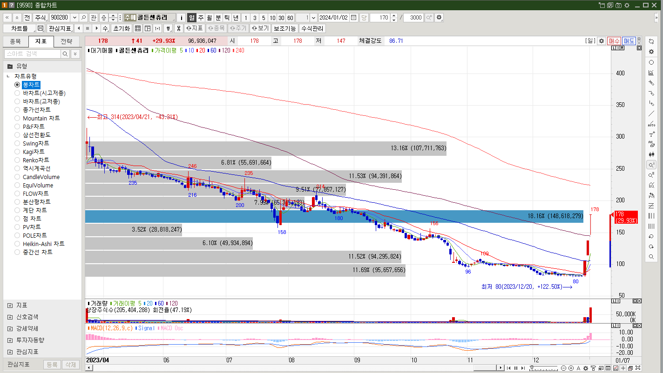Image resolution: width=663 pixels, height=373 pixels.
Task: Click the bottom bar gear settings icon
Action: click(x=586, y=368)
